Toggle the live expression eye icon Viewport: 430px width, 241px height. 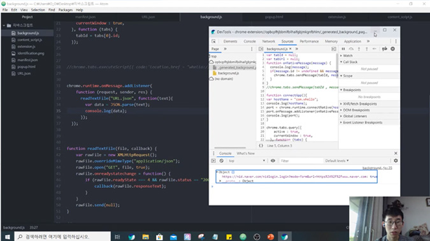273,161
